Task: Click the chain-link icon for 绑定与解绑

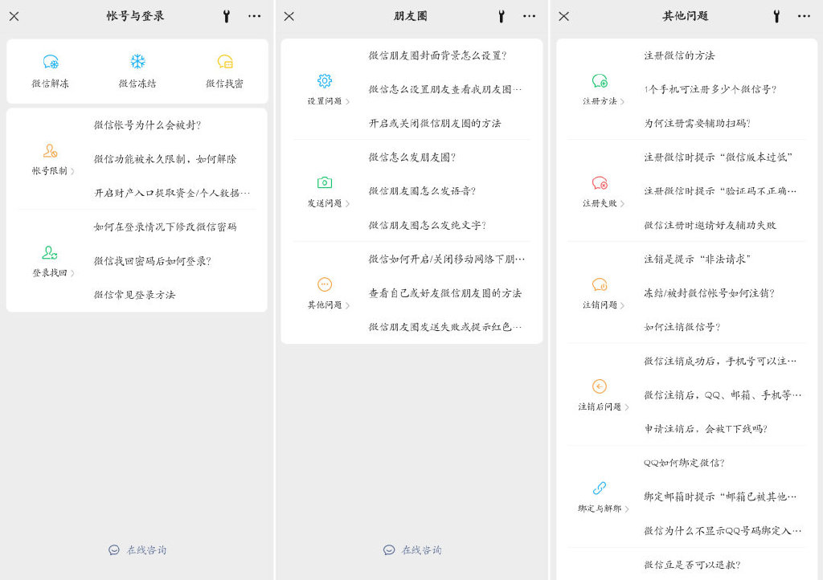Action: (x=600, y=488)
